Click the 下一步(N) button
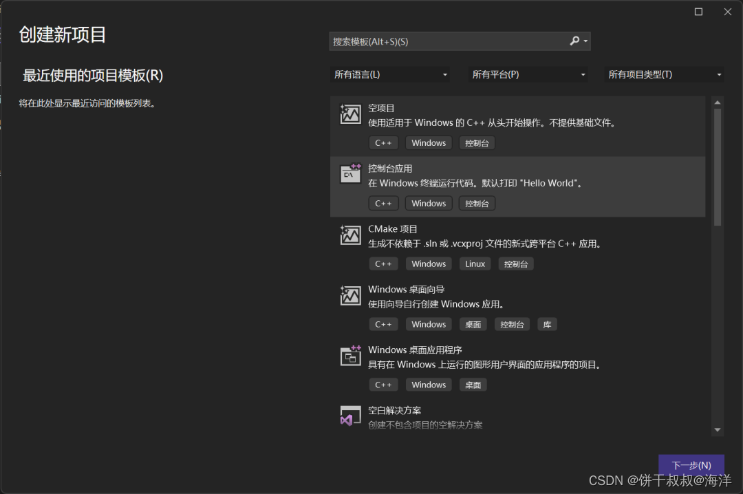 coord(691,464)
